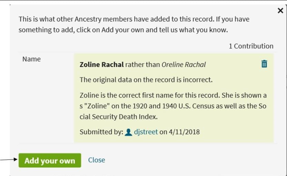Click the green Add your own button

[x=50, y=160]
